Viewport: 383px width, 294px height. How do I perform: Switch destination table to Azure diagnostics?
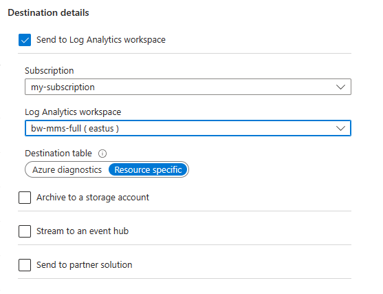click(67, 170)
